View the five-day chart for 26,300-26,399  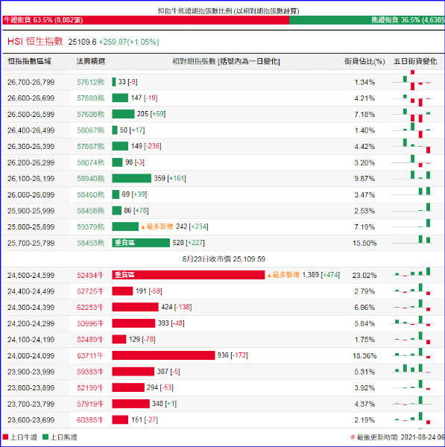(412, 146)
